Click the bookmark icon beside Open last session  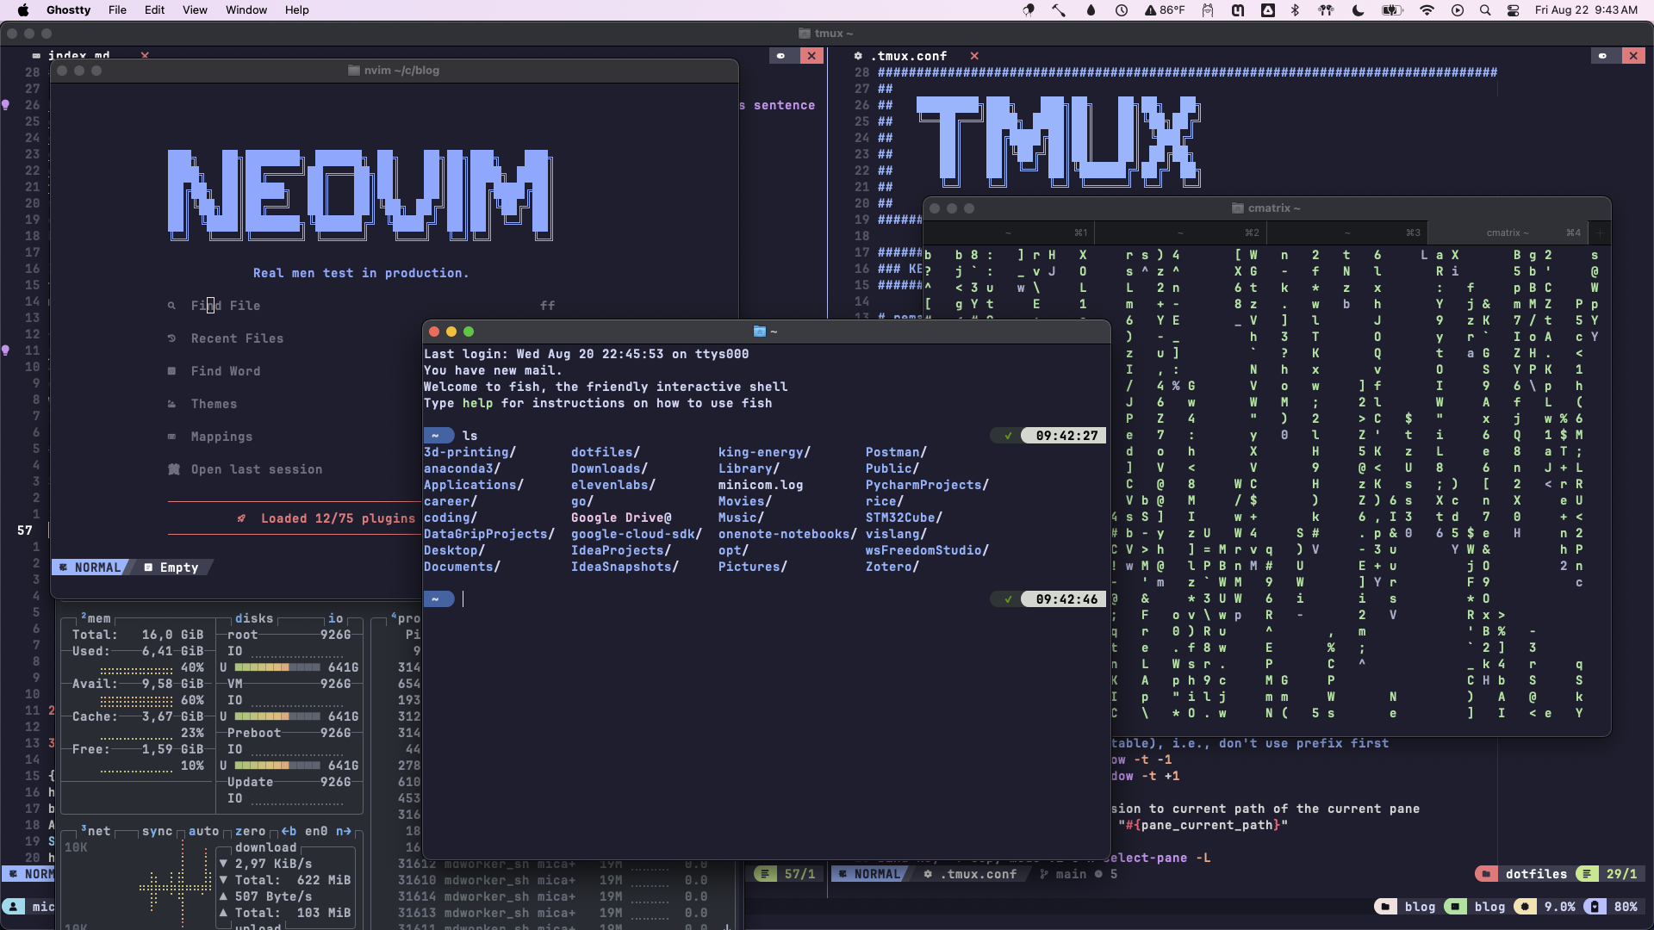tap(173, 469)
